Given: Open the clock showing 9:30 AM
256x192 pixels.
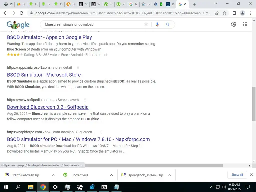Looking at the screenshot, I should (x=234, y=187).
